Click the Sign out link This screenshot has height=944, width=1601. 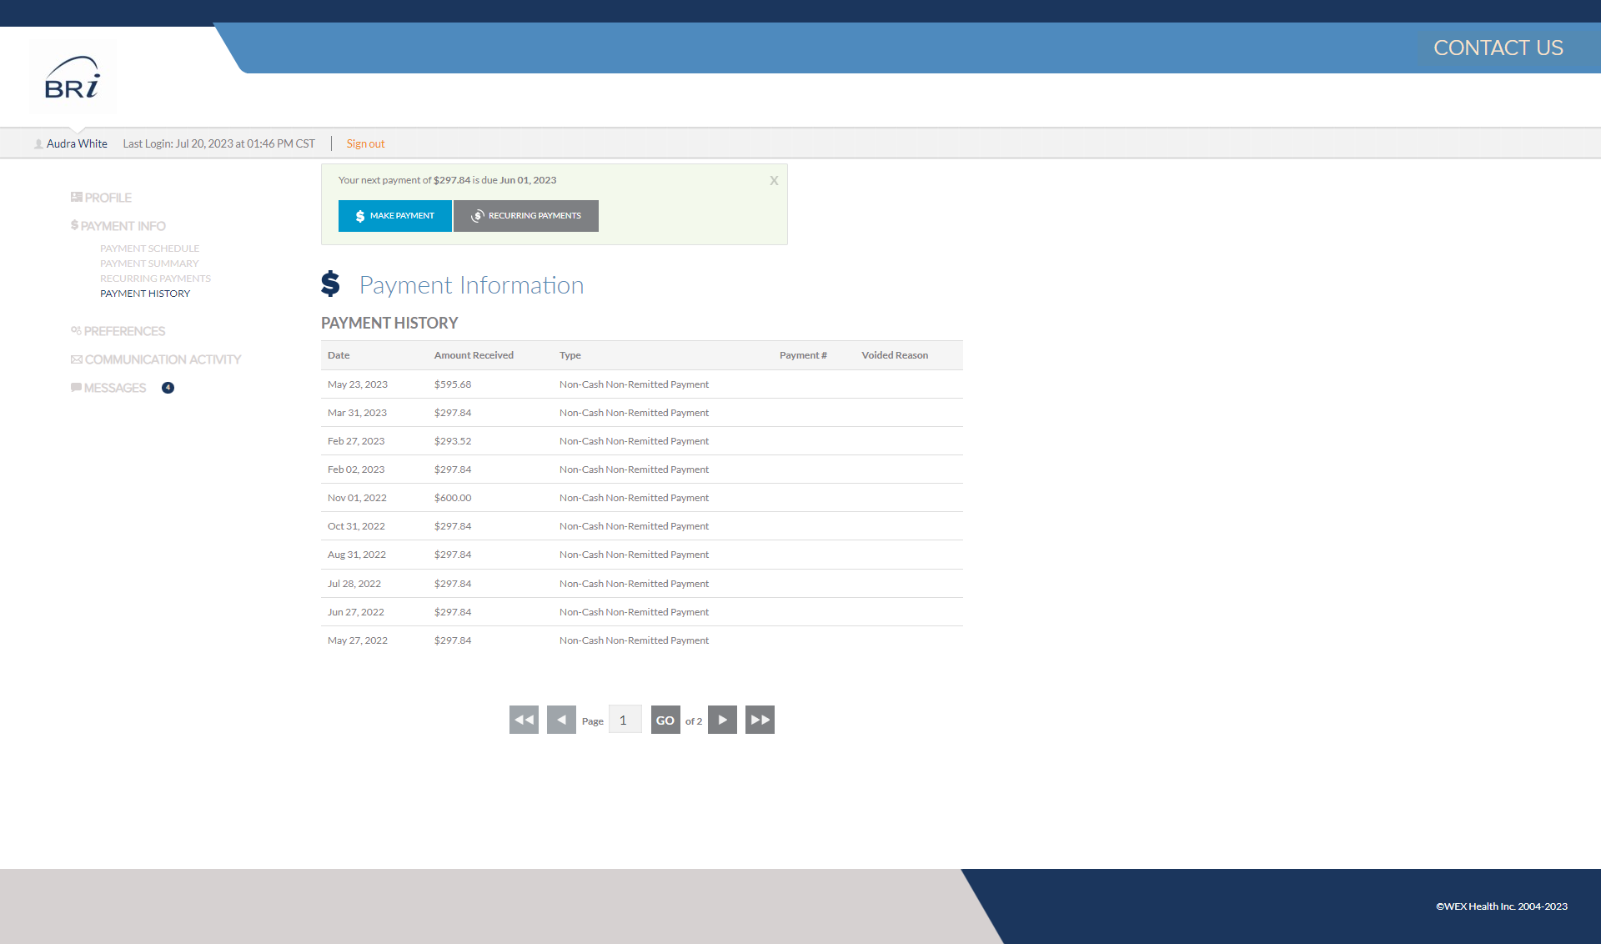pos(365,143)
